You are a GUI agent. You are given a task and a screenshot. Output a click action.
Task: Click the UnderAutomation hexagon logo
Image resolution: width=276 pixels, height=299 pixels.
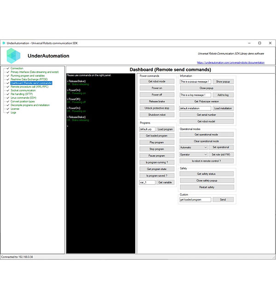point(13,56)
